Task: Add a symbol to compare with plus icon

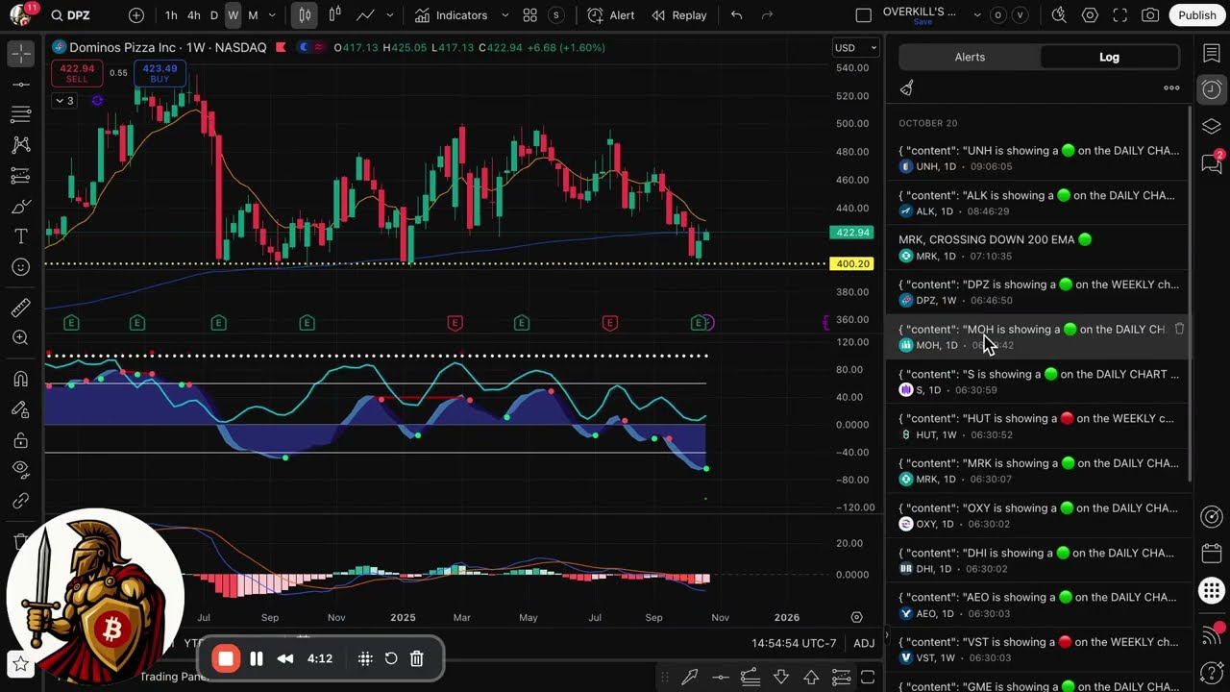Action: click(136, 15)
